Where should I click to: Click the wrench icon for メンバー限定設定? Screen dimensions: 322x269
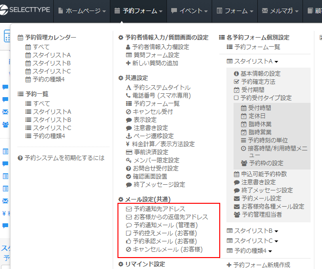coord(128,160)
